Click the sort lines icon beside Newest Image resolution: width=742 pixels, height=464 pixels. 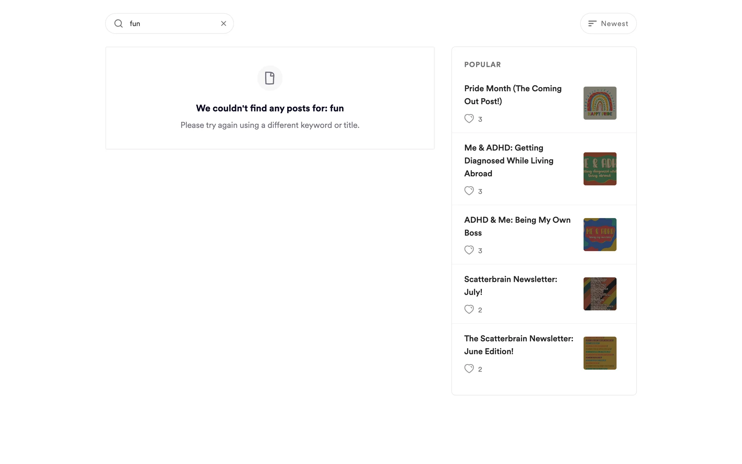tap(592, 24)
